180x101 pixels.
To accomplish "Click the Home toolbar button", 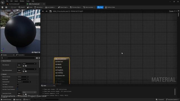I will pos(30,7).
